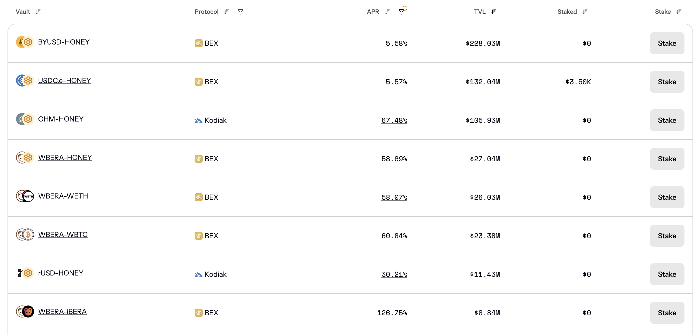Screen dimensions: 694x335
Task: Click the Protocol column sort icon
Action: click(x=226, y=11)
